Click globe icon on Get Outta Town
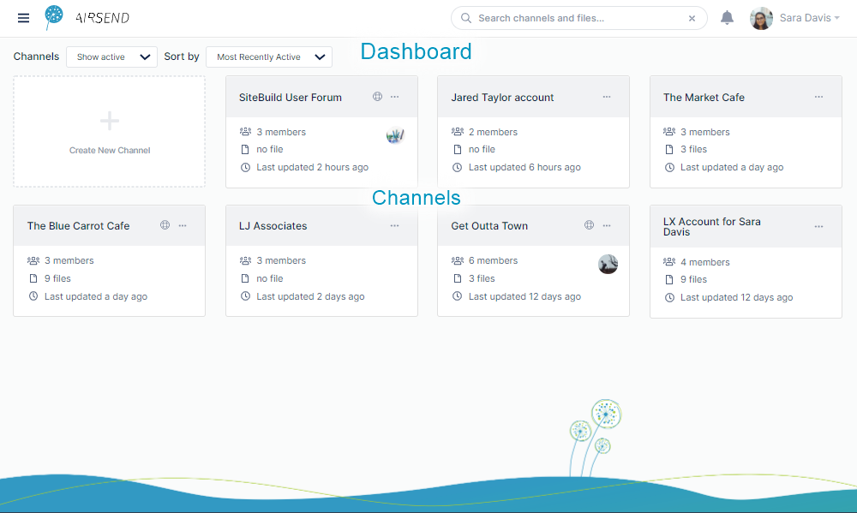Screen dimensions: 857x513 [590, 225]
